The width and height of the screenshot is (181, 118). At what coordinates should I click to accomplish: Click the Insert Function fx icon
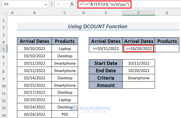pyautogui.click(x=72, y=4)
